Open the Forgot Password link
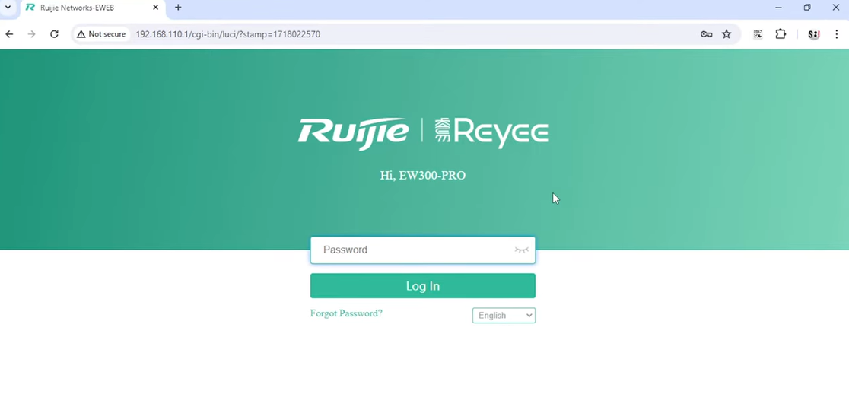 [346, 313]
